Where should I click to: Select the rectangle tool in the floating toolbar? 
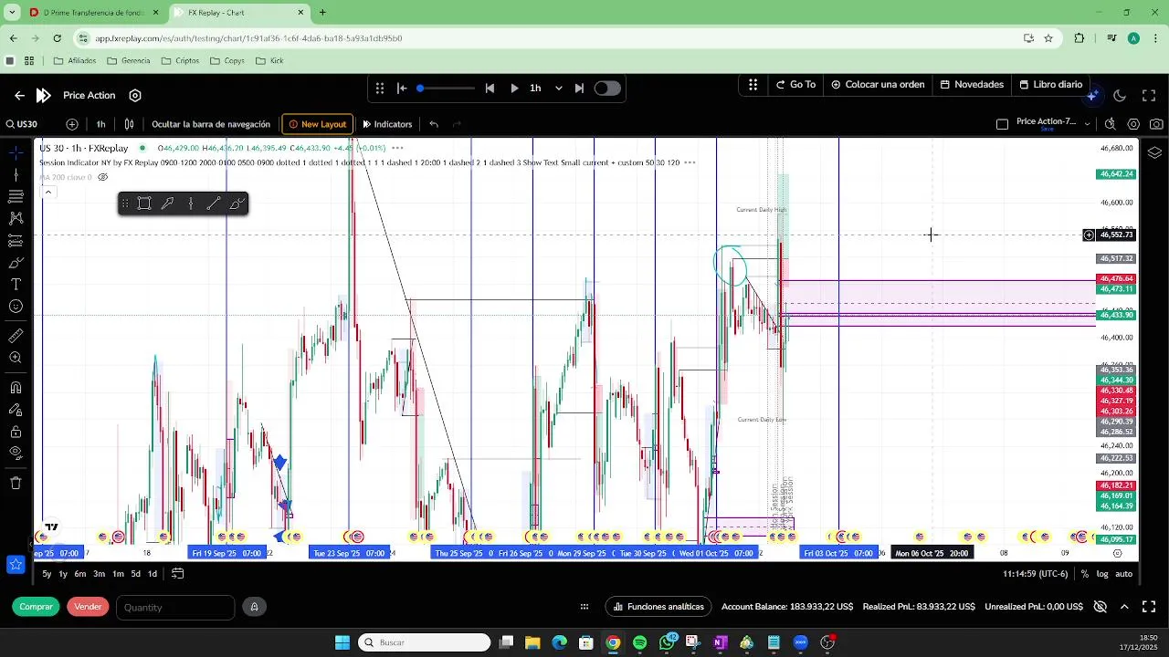click(x=144, y=203)
